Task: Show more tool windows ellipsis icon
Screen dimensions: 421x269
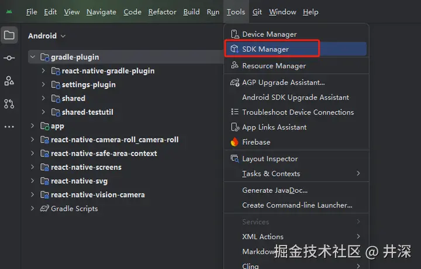Action: (9, 127)
